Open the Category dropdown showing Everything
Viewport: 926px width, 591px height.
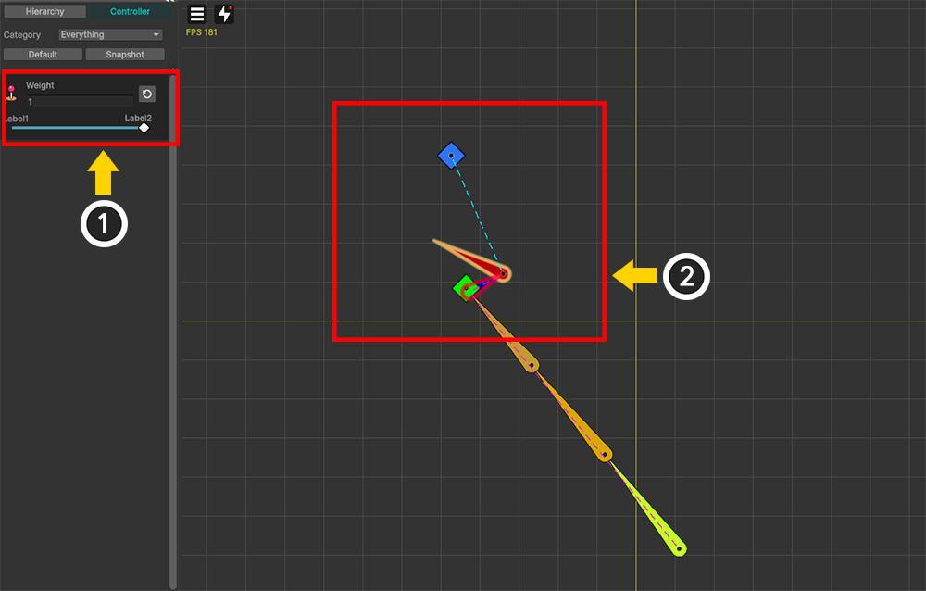click(x=109, y=35)
